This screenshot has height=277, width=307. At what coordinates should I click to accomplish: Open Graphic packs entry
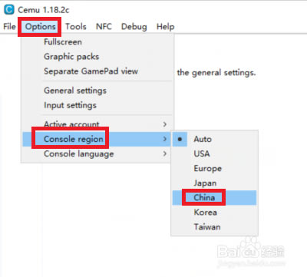point(97,57)
